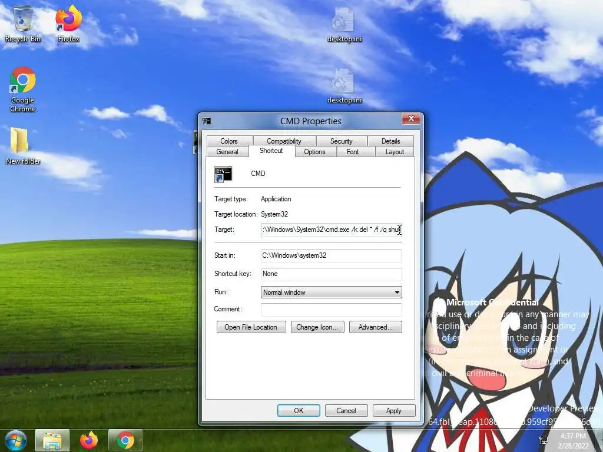Confirm with the OK button

pos(299,410)
